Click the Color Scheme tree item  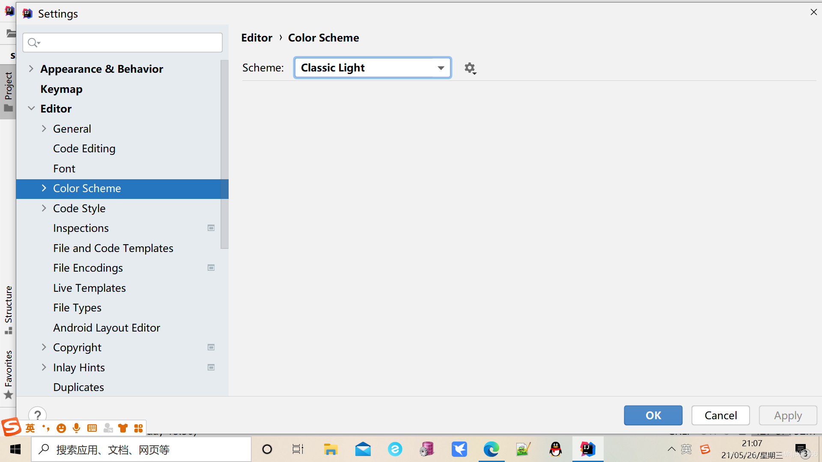pos(87,188)
